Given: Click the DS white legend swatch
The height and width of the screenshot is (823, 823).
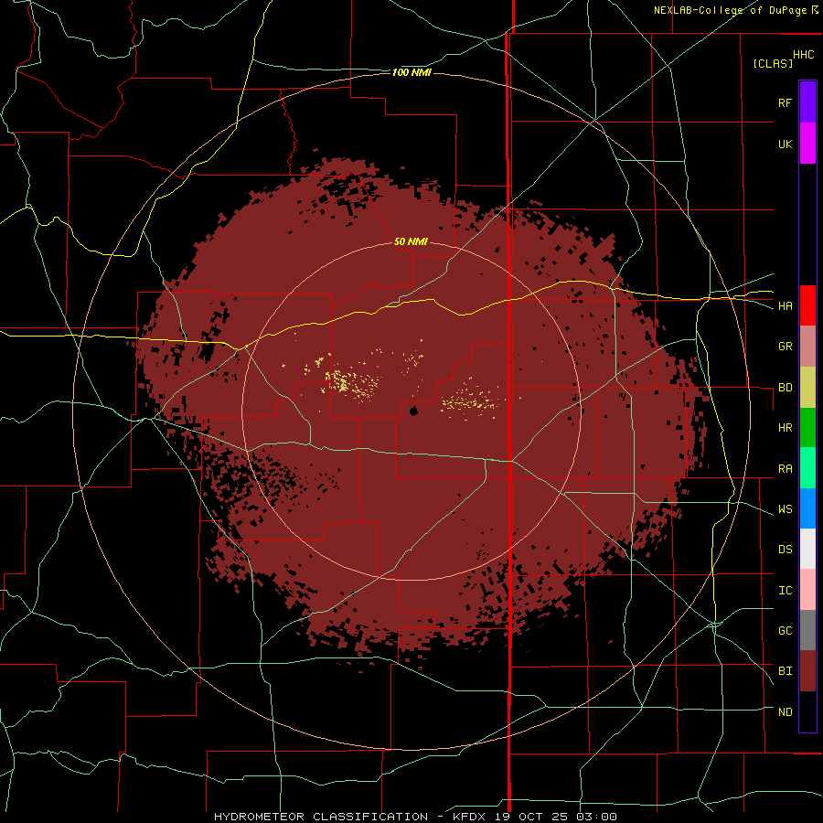Looking at the screenshot, I should [x=807, y=549].
